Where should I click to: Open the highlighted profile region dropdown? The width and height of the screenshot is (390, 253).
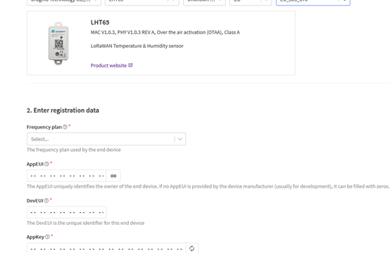click(x=313, y=2)
